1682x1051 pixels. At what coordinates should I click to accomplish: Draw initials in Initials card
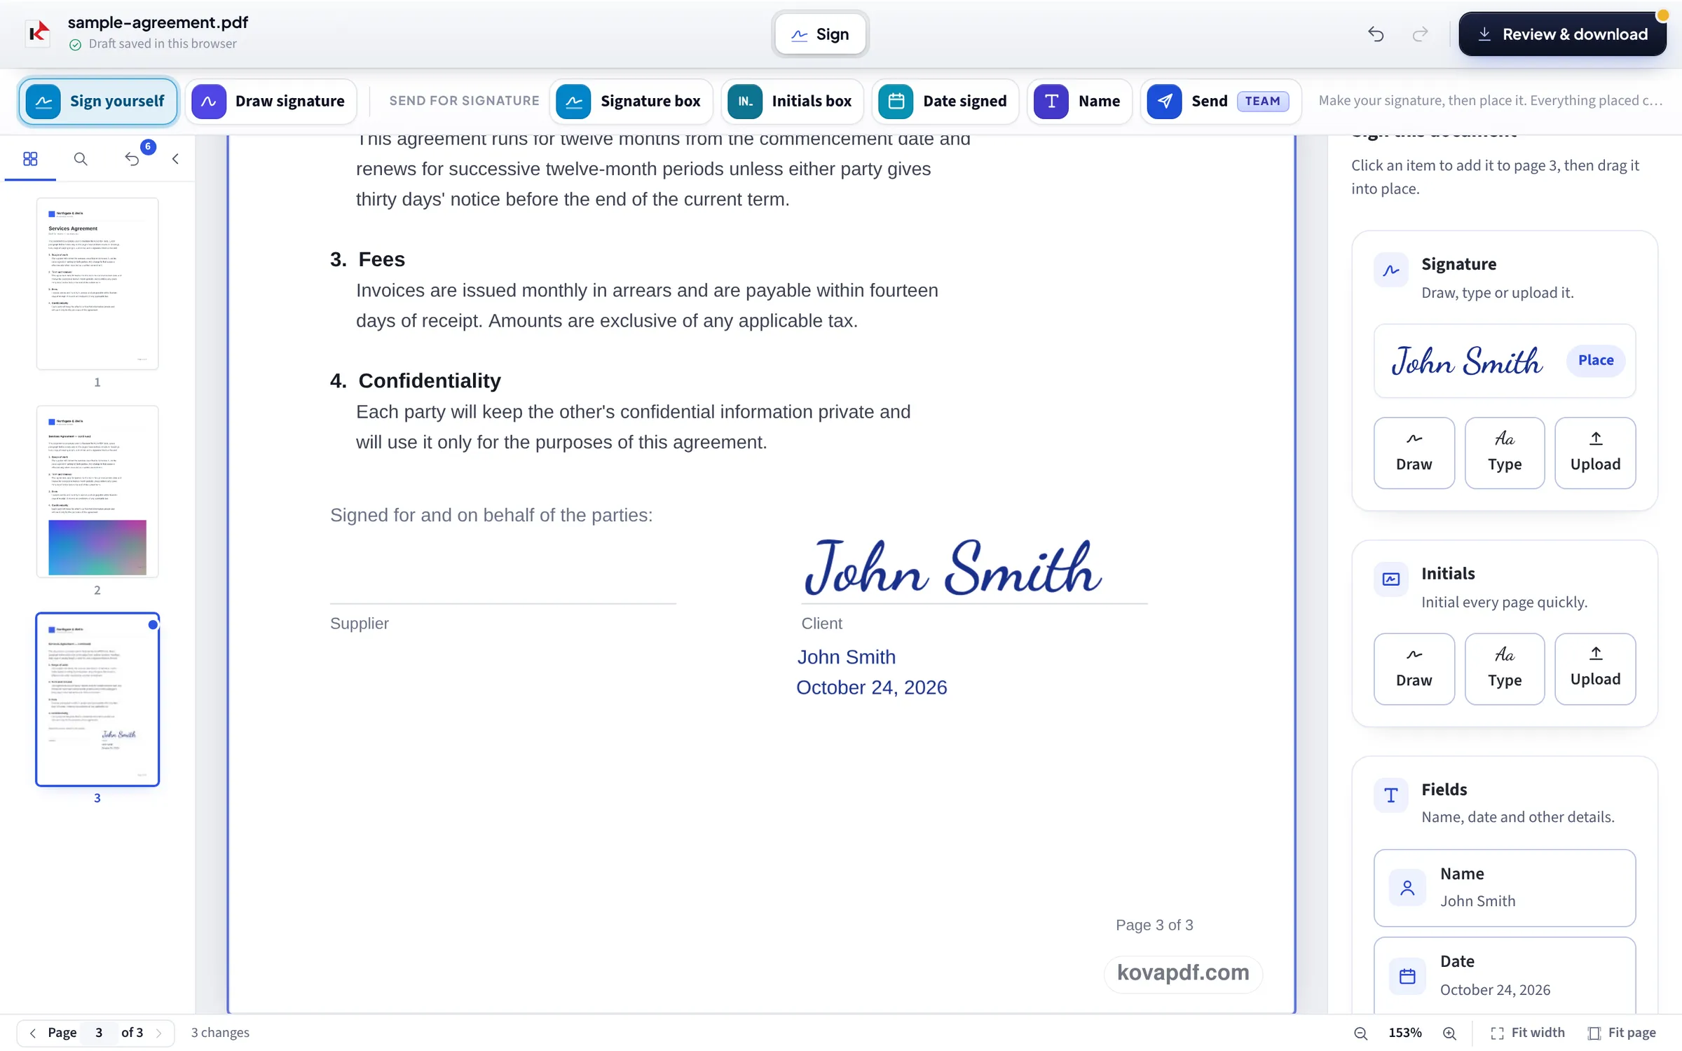click(1414, 668)
